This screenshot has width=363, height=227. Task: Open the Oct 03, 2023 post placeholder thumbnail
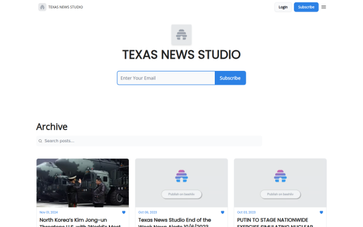pyautogui.click(x=280, y=183)
